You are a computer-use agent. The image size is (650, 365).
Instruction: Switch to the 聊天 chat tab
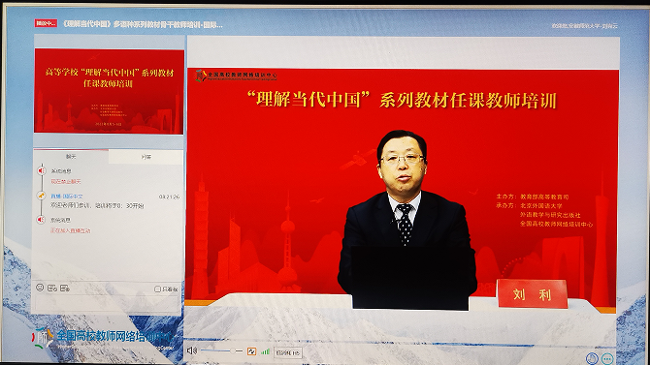click(71, 157)
